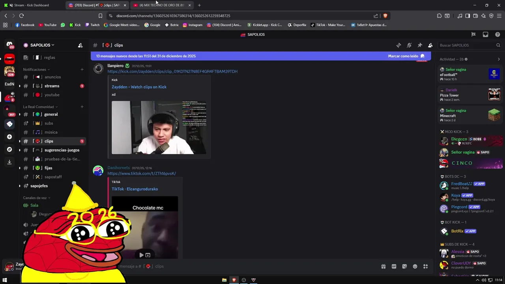Click Add a Server plus icon
Screen dimensions: 505x284
point(9,137)
